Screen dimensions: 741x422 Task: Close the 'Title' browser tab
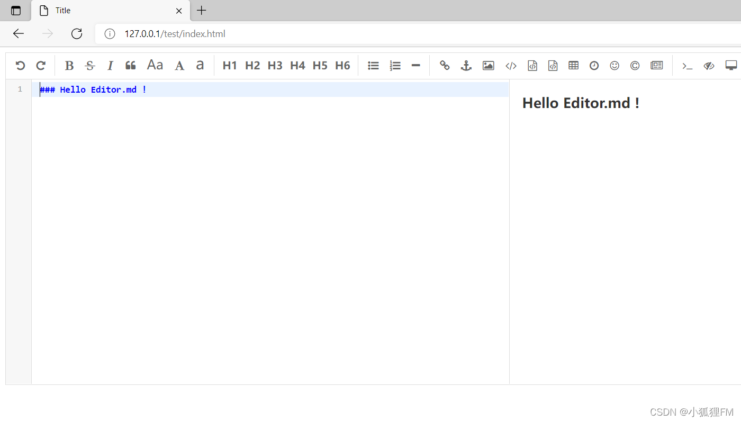pos(179,11)
